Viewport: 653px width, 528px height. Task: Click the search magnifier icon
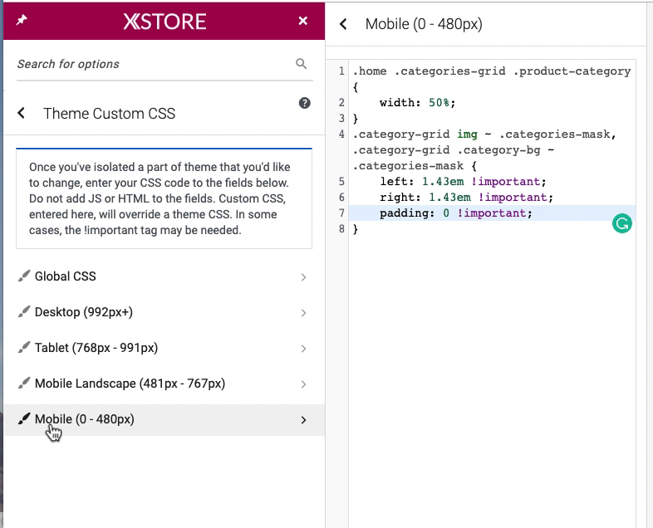[x=302, y=64]
